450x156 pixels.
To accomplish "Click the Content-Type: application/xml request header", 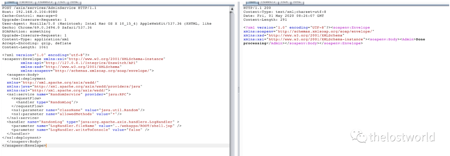I will [35, 39].
